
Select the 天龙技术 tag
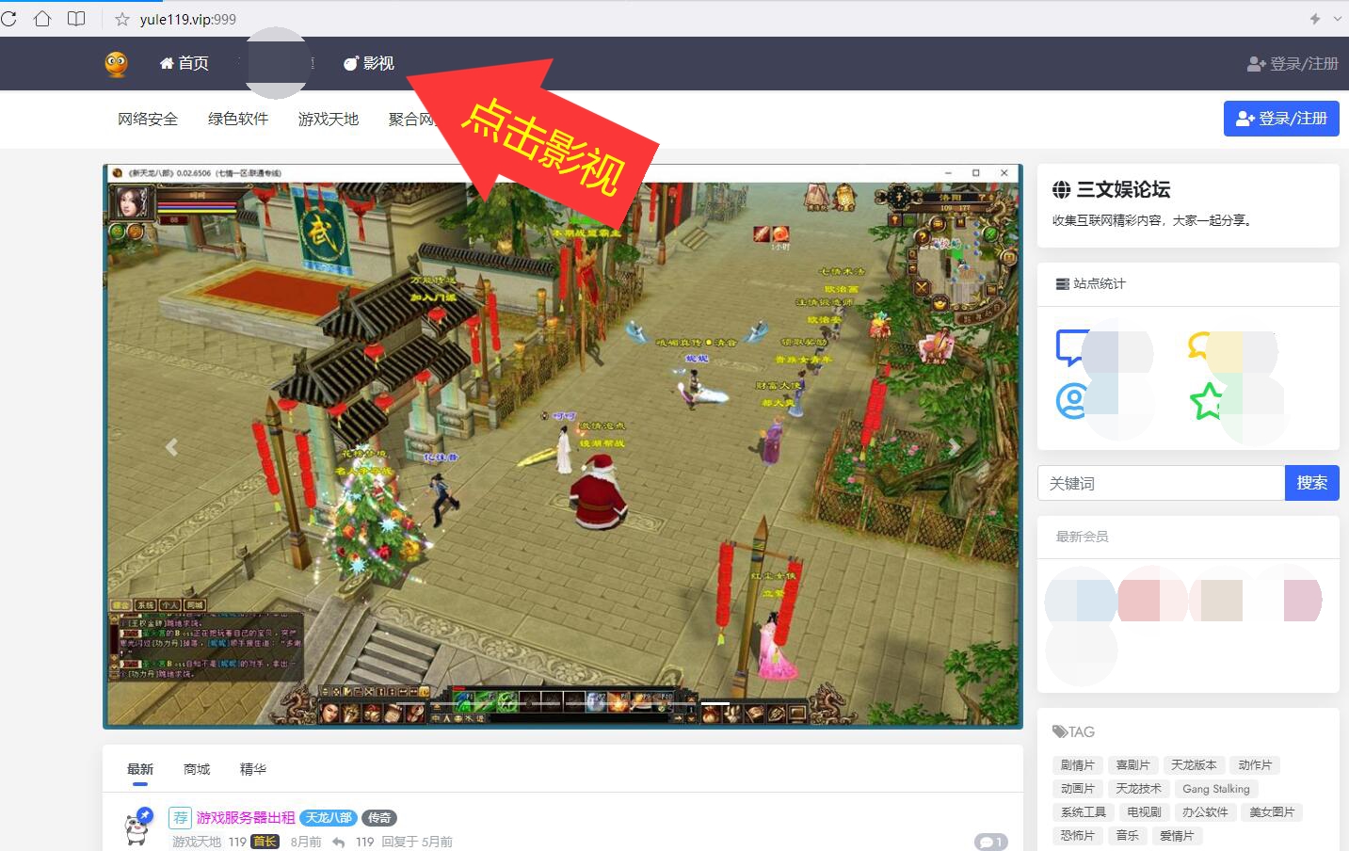(x=1138, y=788)
